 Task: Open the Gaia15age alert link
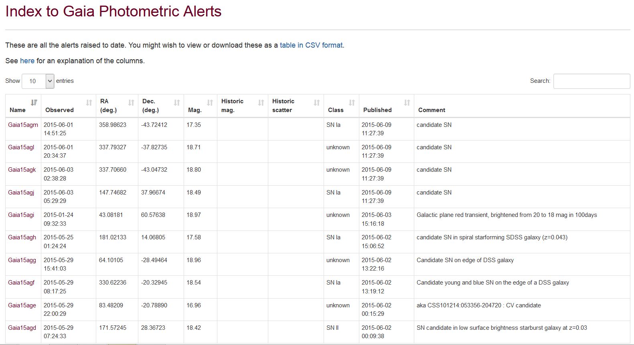(22, 305)
